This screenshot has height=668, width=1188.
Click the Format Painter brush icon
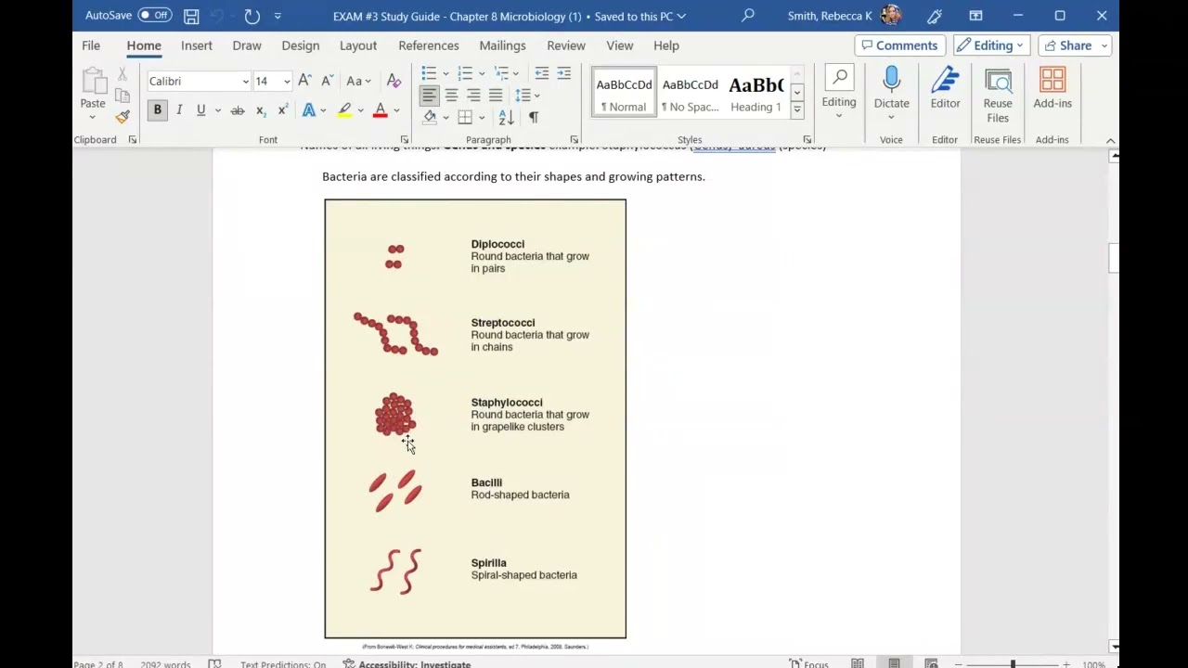pos(123,117)
